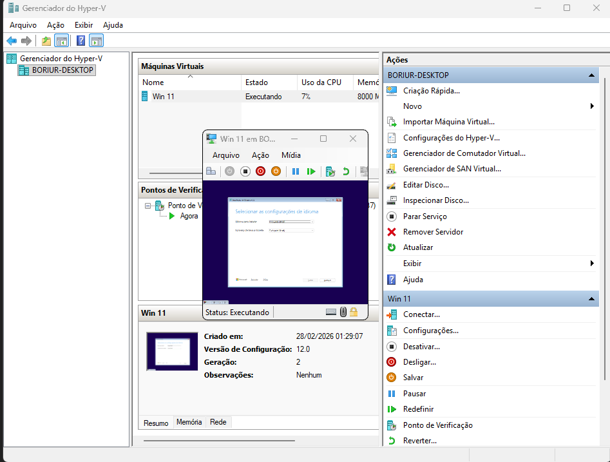Open Ação menu in Win 11 VM window
The image size is (610, 462).
pos(260,155)
